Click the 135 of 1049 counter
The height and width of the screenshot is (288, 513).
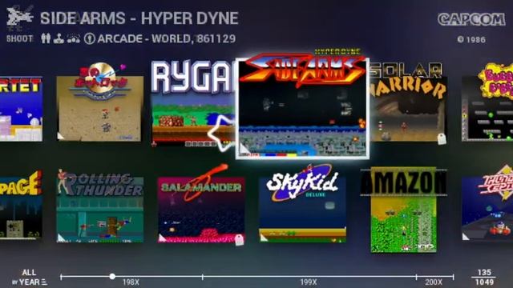coord(484,278)
